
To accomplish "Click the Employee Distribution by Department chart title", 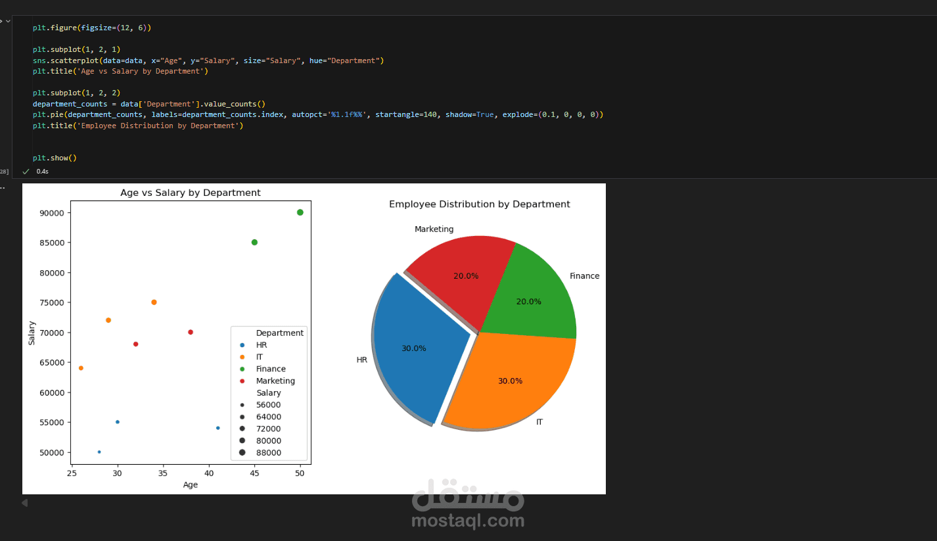I will coord(480,204).
